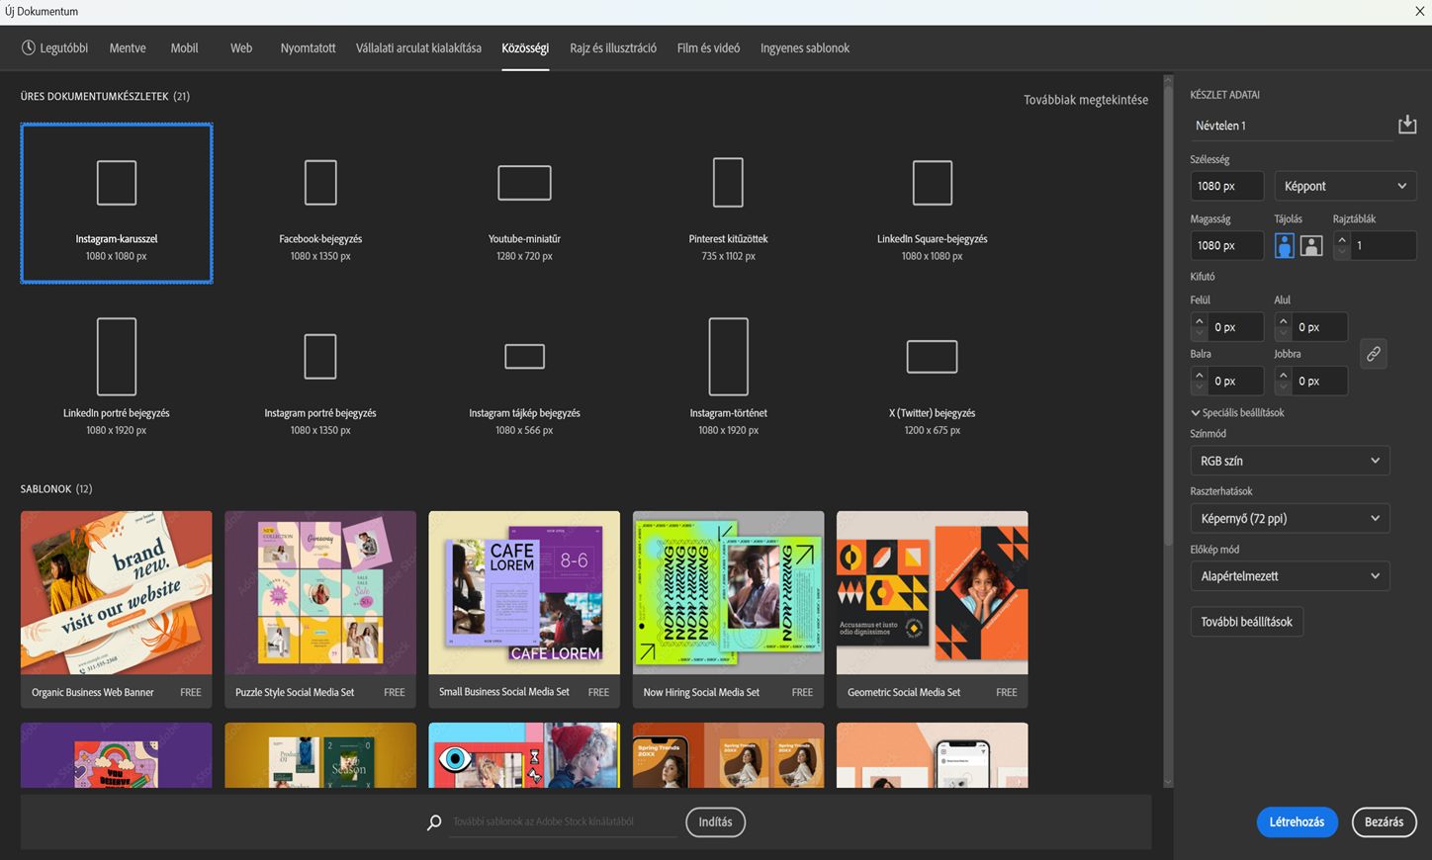Decrease the Rajztáblák artboard count
Image resolution: width=1432 pixels, height=860 pixels.
[x=1341, y=252]
